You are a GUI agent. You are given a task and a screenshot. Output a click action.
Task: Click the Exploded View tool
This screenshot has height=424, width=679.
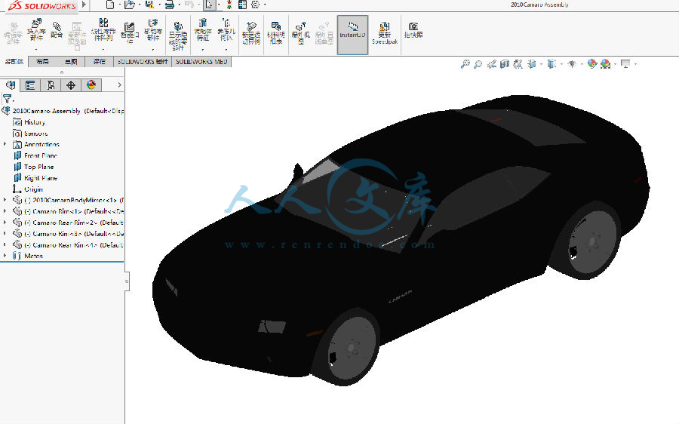(x=300, y=33)
